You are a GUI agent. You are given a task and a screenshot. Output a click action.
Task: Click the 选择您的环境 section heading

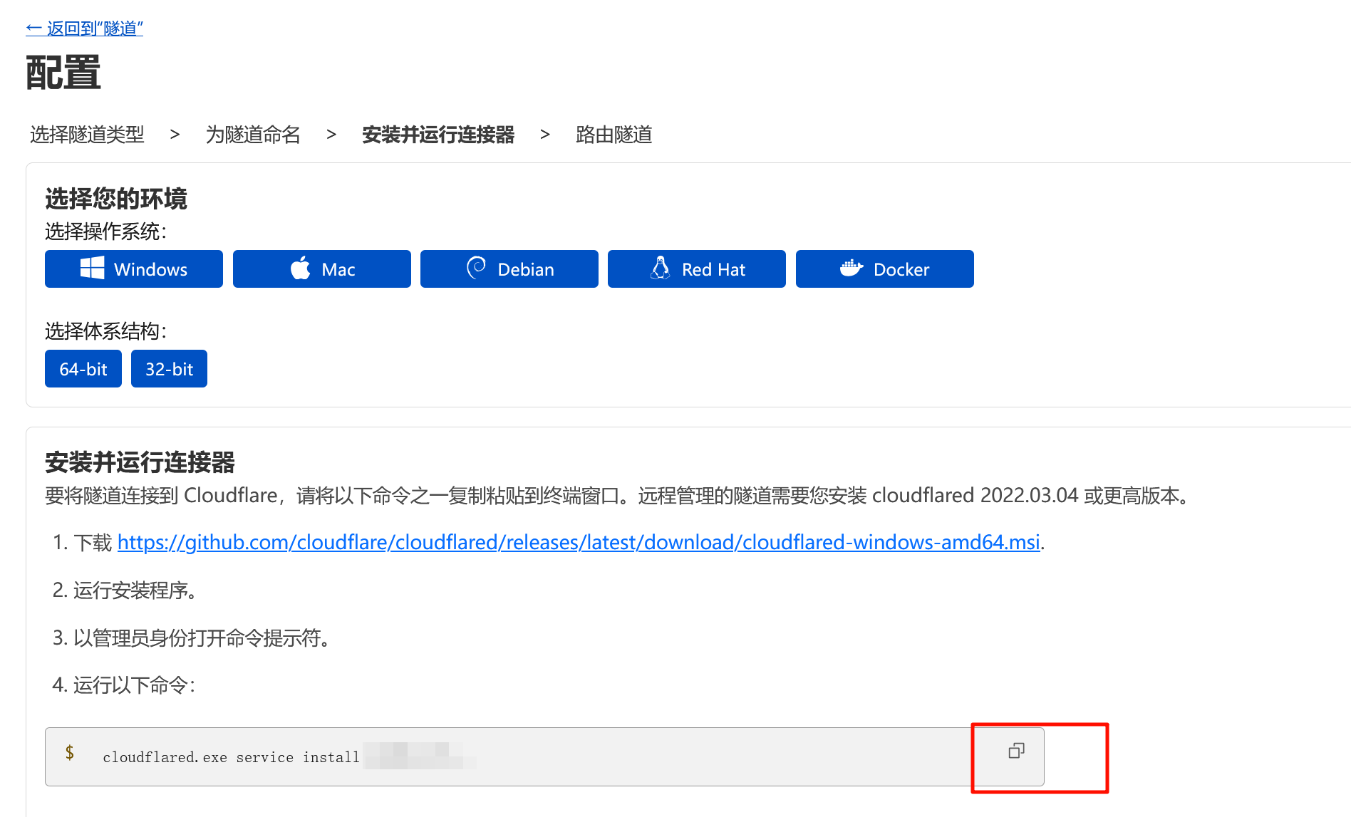116,199
